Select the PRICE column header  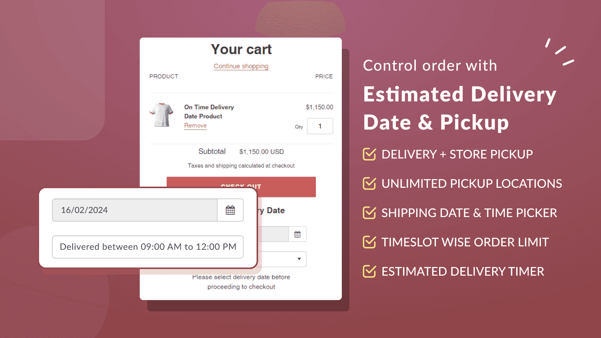[x=324, y=76]
